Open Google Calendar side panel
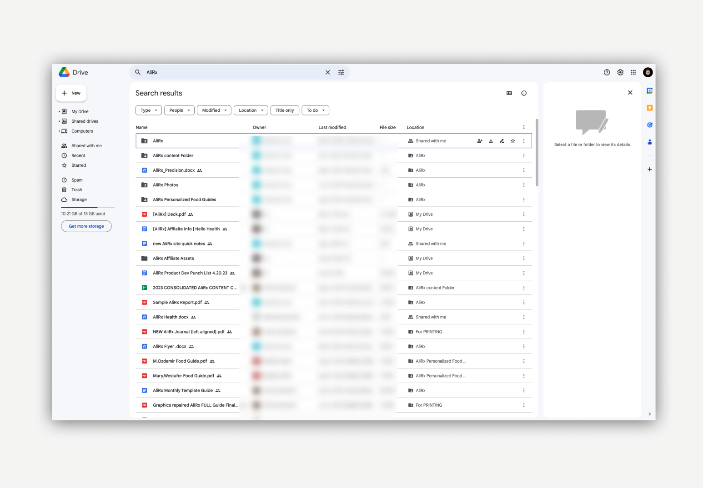 pos(650,91)
